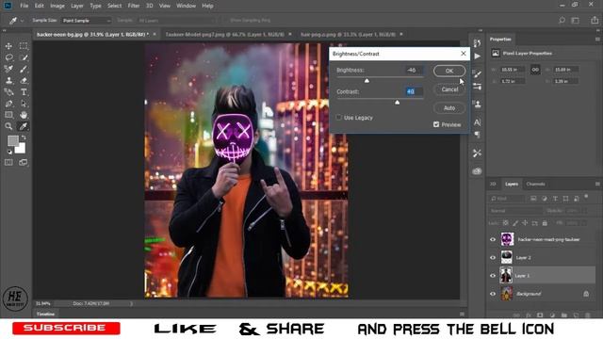
Task: Switch to the Channels tab
Action: pos(535,185)
